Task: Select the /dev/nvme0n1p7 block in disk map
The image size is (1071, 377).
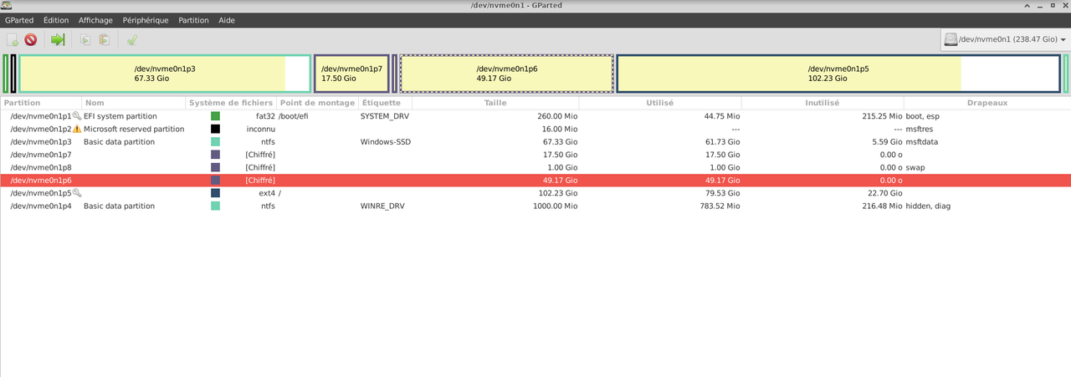Action: tap(351, 74)
